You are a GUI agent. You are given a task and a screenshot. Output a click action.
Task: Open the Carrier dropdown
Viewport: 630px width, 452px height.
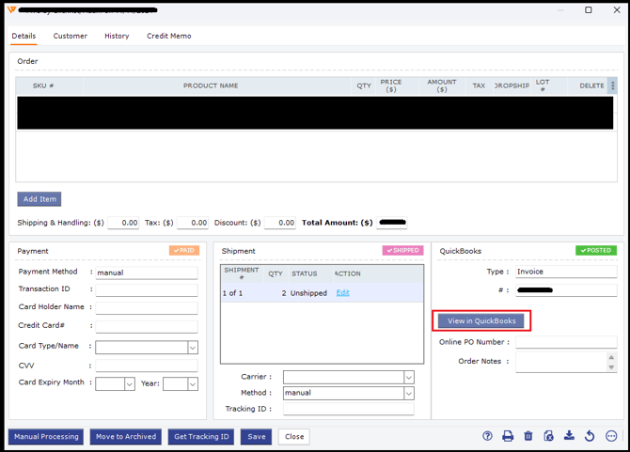click(409, 378)
